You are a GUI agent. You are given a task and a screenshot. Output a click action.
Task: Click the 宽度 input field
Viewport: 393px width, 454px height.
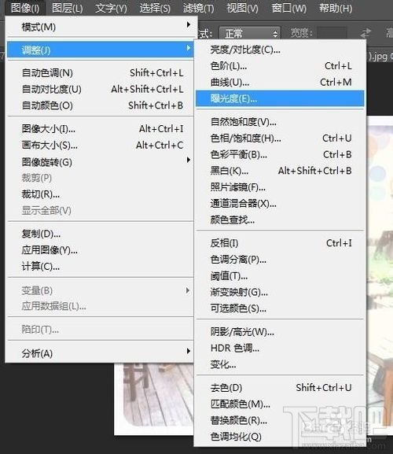(x=332, y=34)
